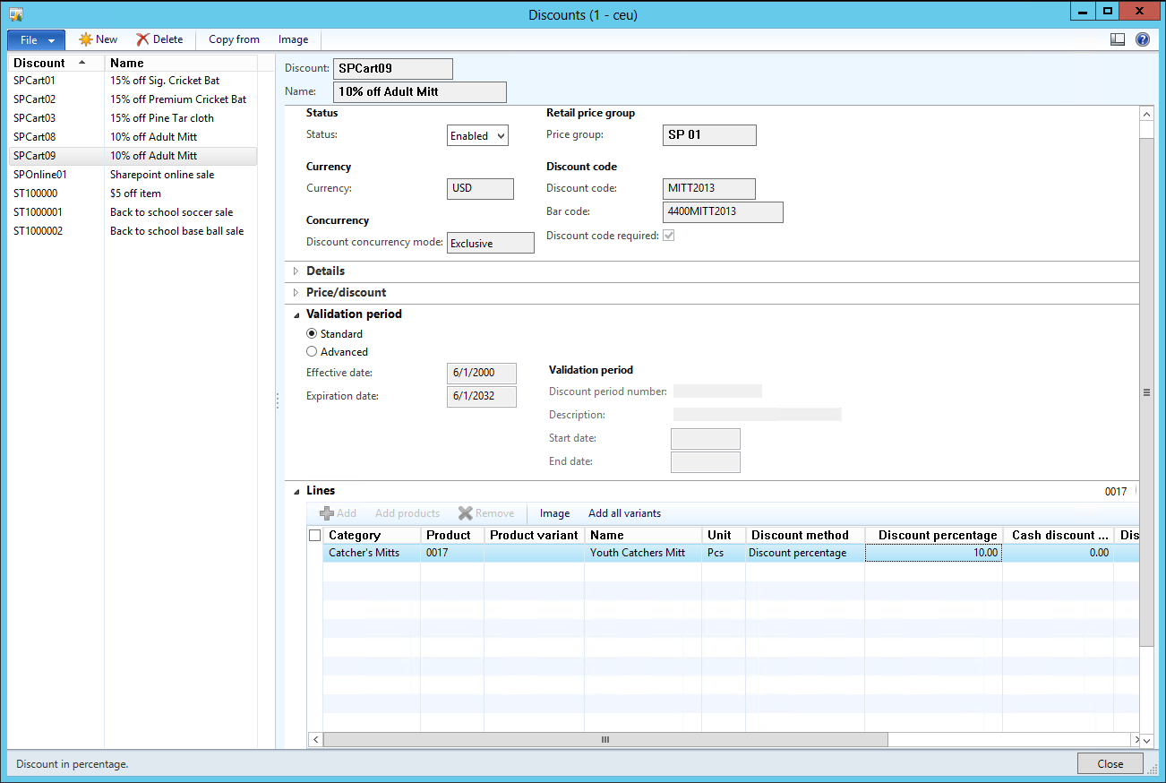Click the Close button
This screenshot has width=1166, height=783.
click(1110, 764)
